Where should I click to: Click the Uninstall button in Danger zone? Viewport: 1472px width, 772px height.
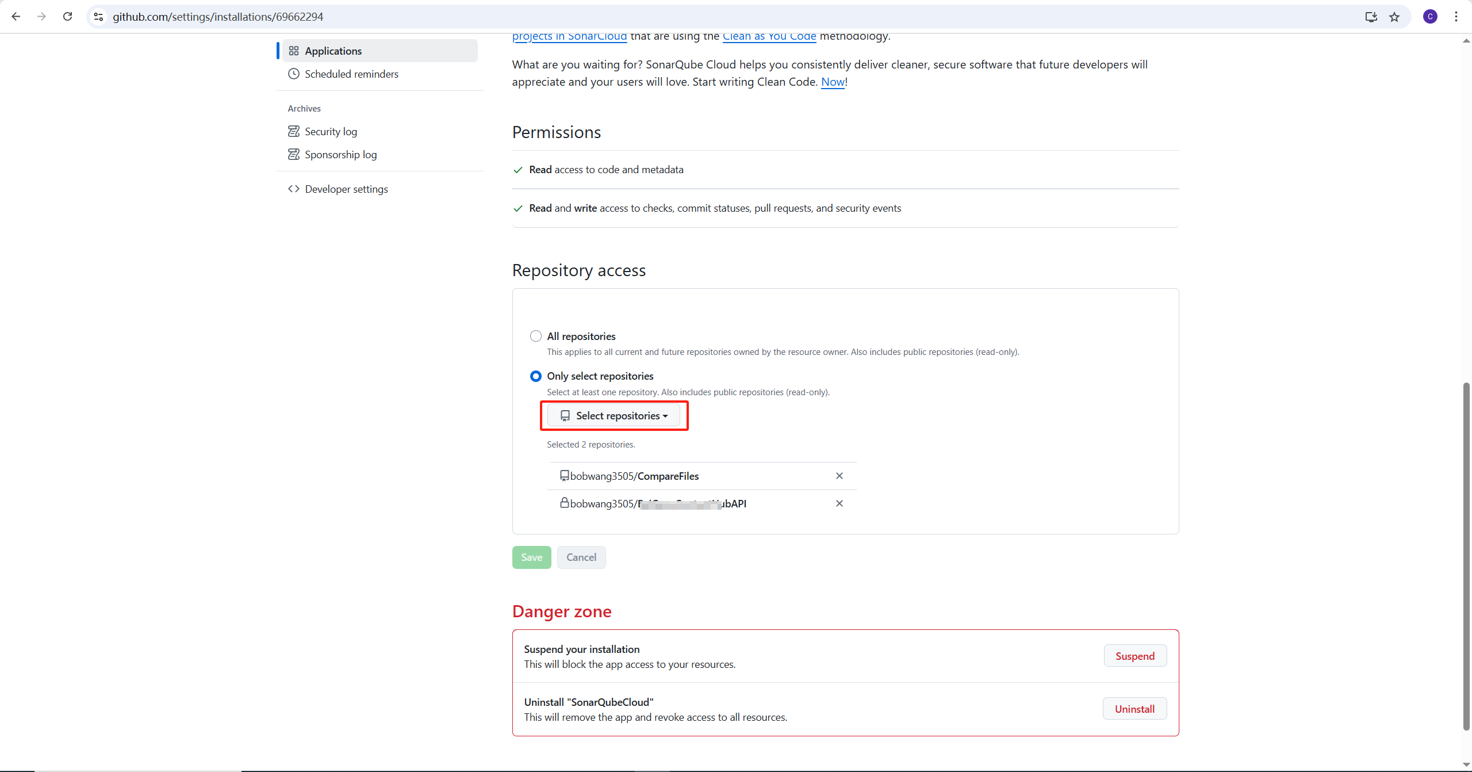[1134, 709]
